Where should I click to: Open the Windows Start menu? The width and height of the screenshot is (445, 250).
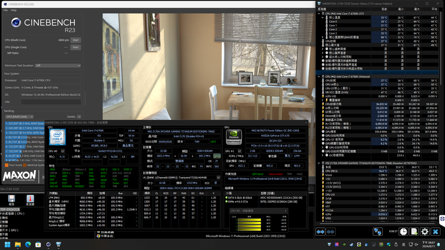(7, 244)
